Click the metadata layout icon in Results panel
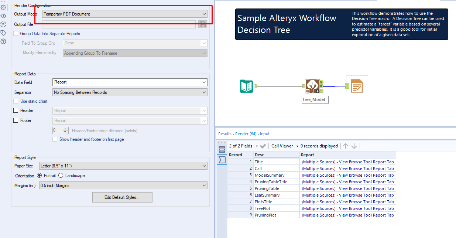 [x=222, y=149]
